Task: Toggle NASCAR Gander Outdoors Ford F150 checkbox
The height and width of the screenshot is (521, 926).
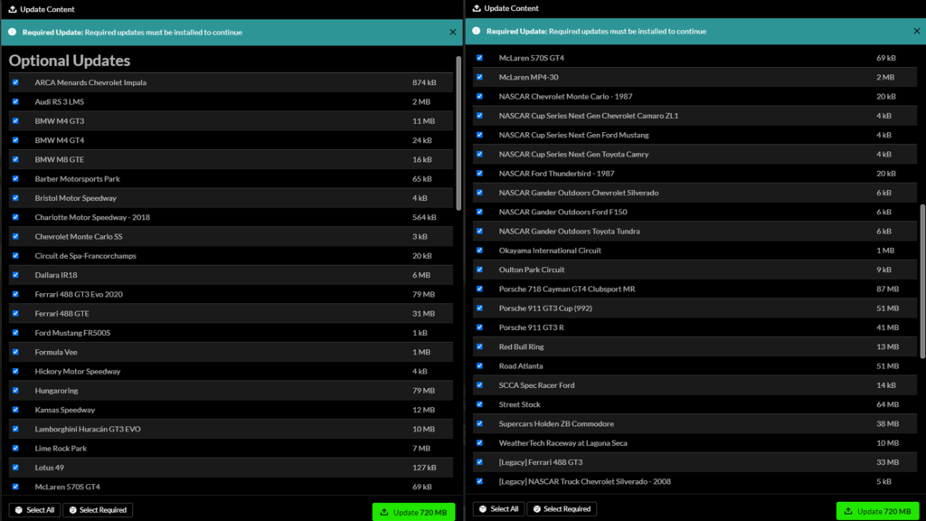Action: coord(479,212)
